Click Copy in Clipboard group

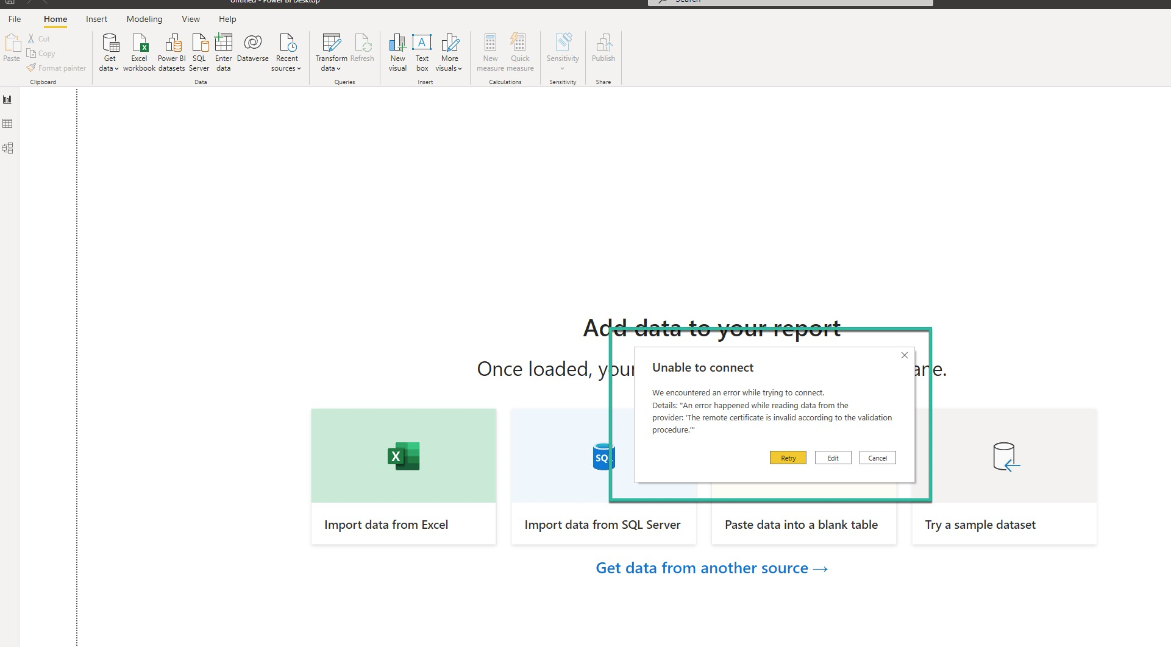pos(41,54)
